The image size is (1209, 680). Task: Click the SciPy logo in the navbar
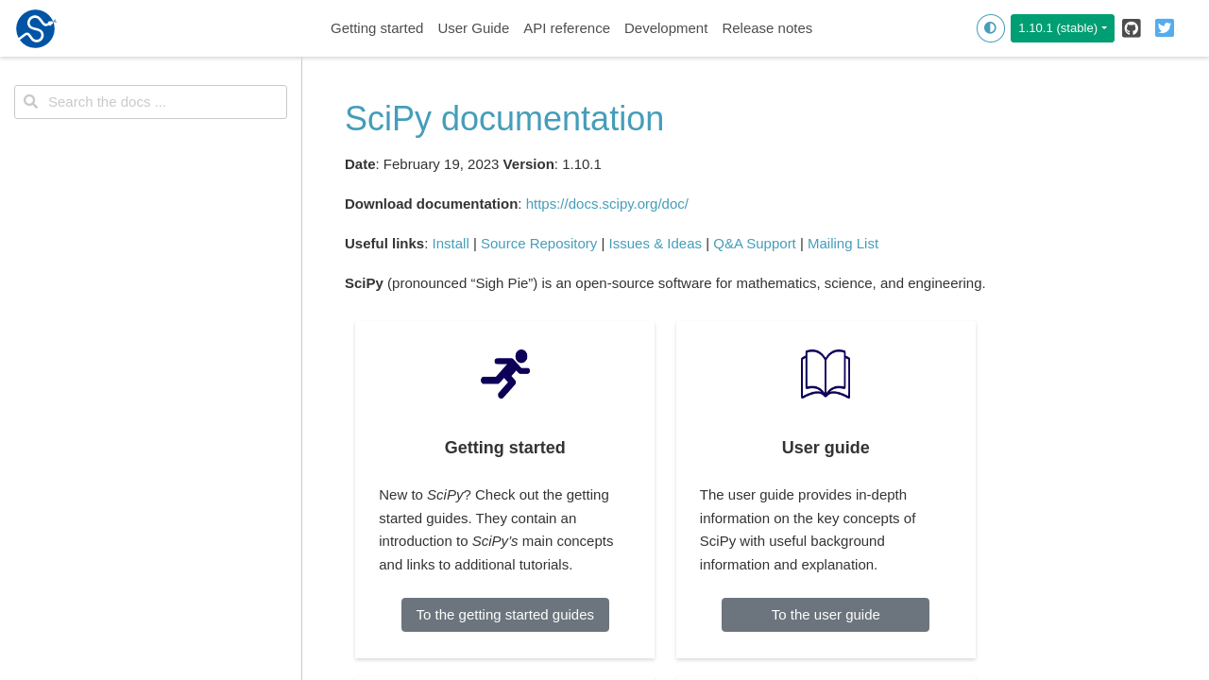point(36,28)
